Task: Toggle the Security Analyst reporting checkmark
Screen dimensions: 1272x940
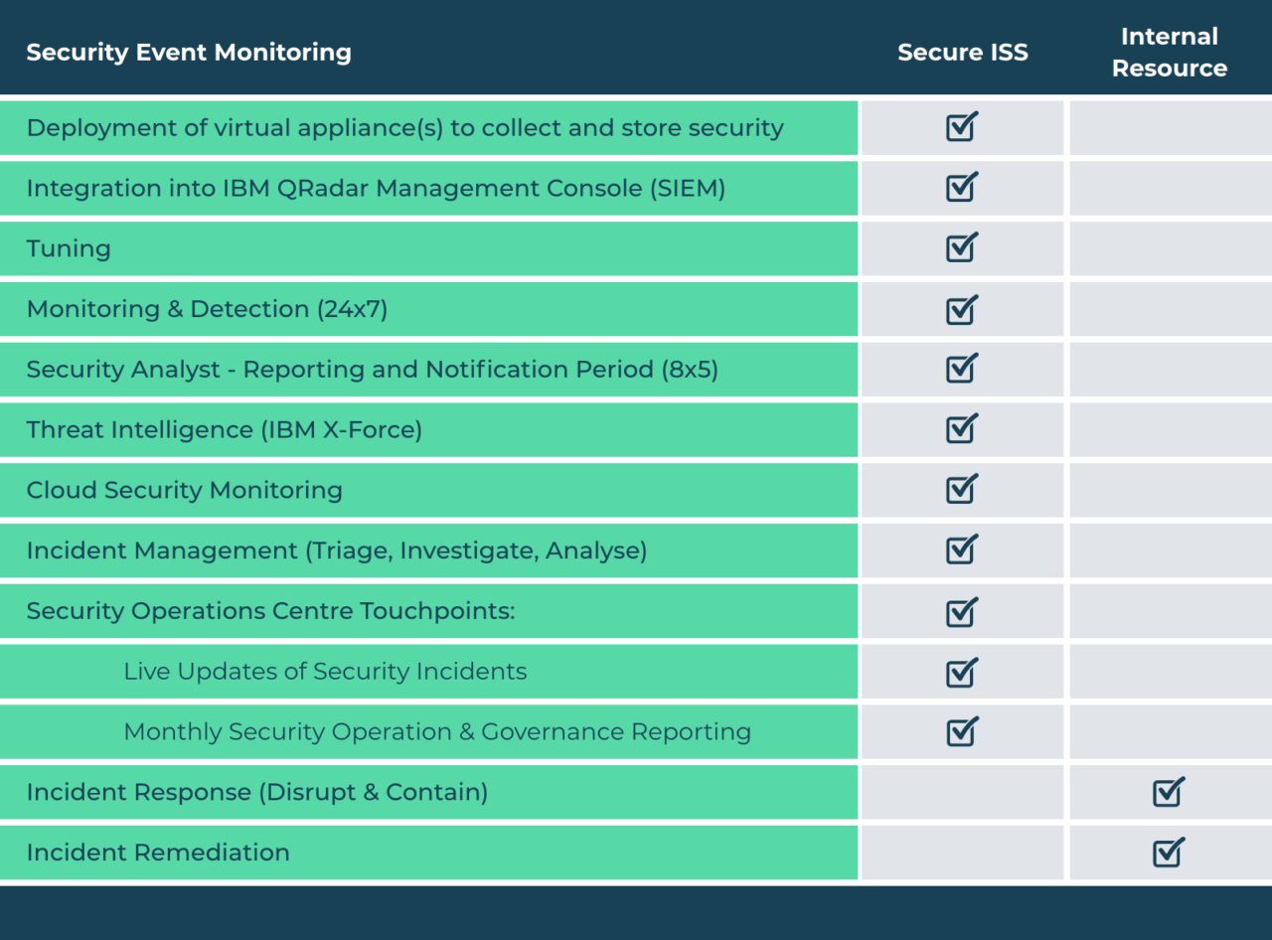Action: (962, 369)
